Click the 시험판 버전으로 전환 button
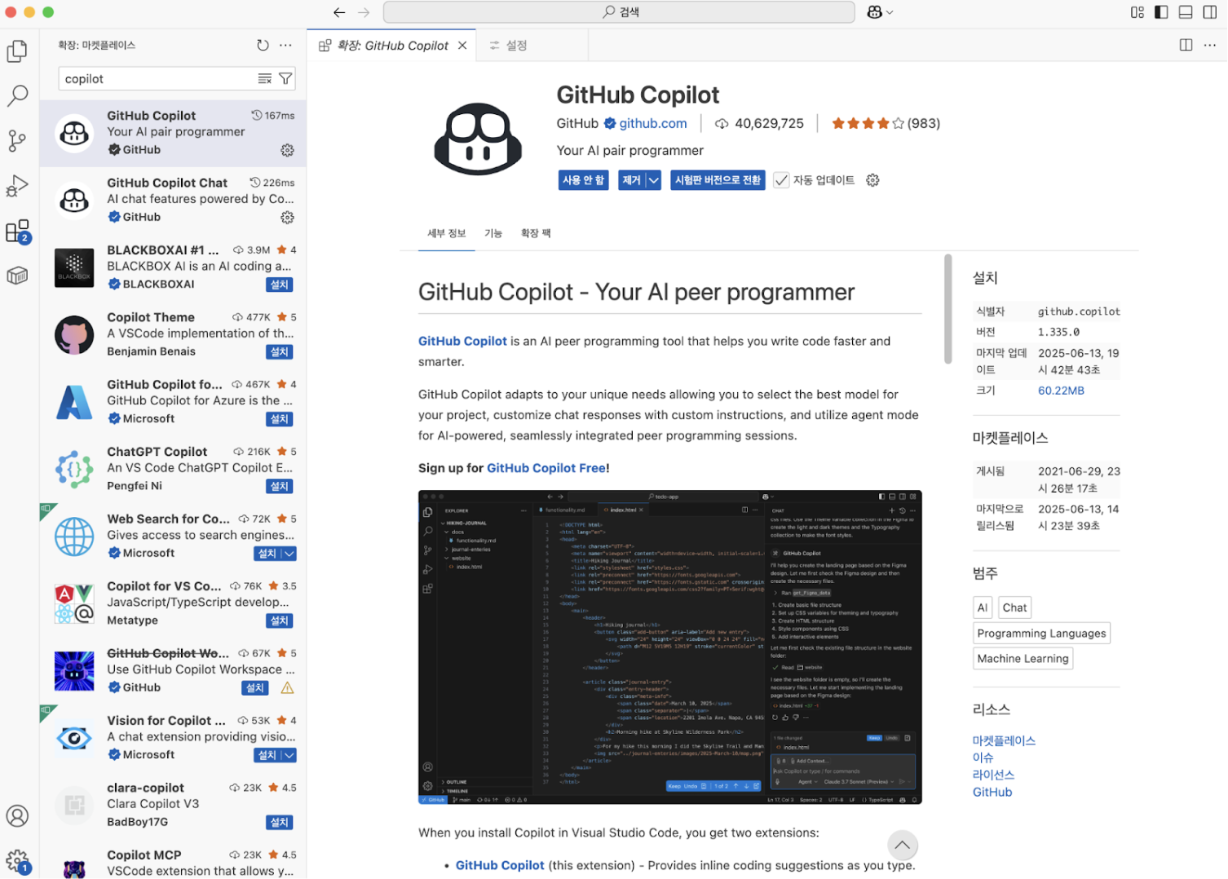The height and width of the screenshot is (879, 1228). click(717, 180)
